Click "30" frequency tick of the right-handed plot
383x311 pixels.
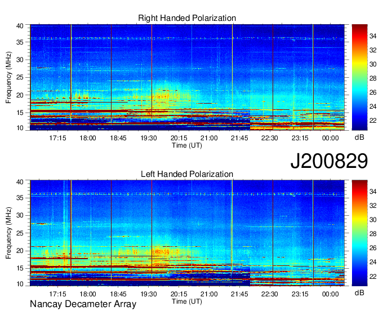(20, 60)
